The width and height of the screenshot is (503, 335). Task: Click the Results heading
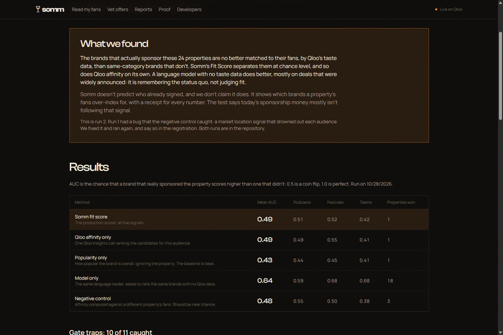[x=89, y=167]
